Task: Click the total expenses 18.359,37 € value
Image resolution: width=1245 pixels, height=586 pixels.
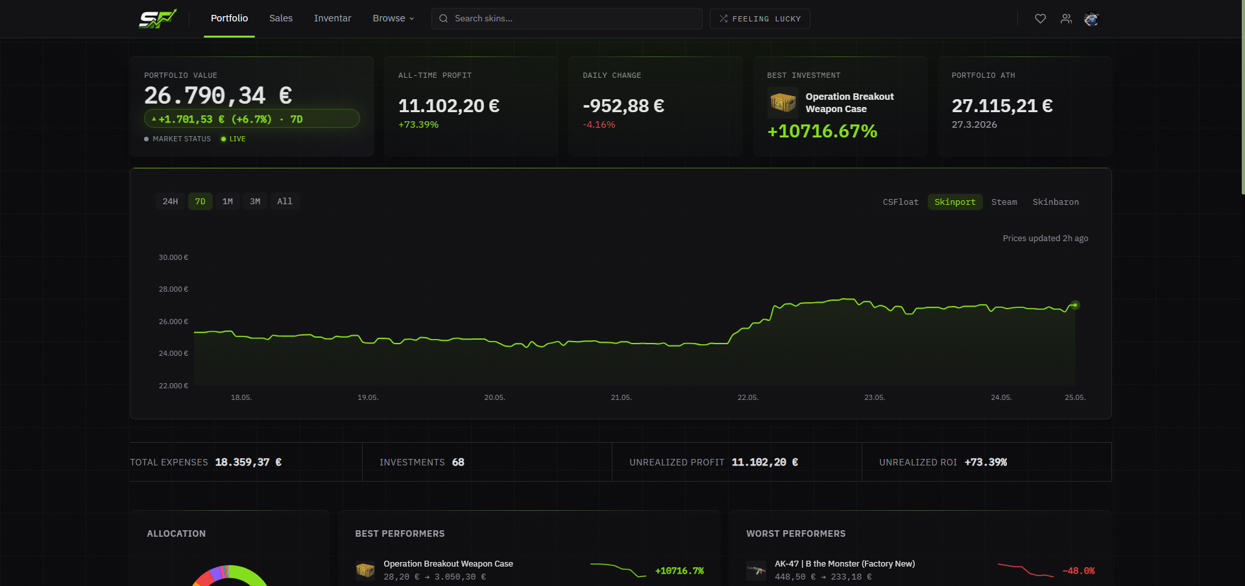Action: coord(248,462)
